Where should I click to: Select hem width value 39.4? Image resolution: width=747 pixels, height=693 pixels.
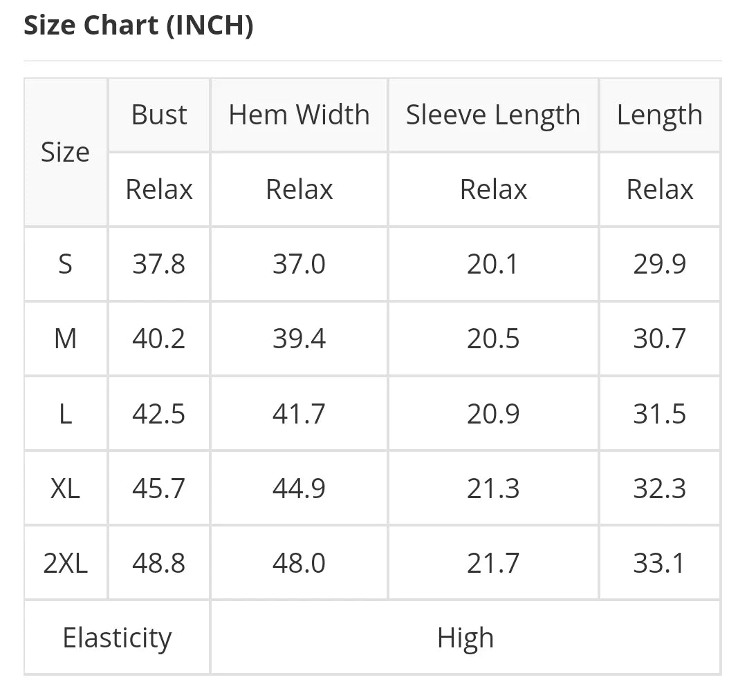click(299, 339)
